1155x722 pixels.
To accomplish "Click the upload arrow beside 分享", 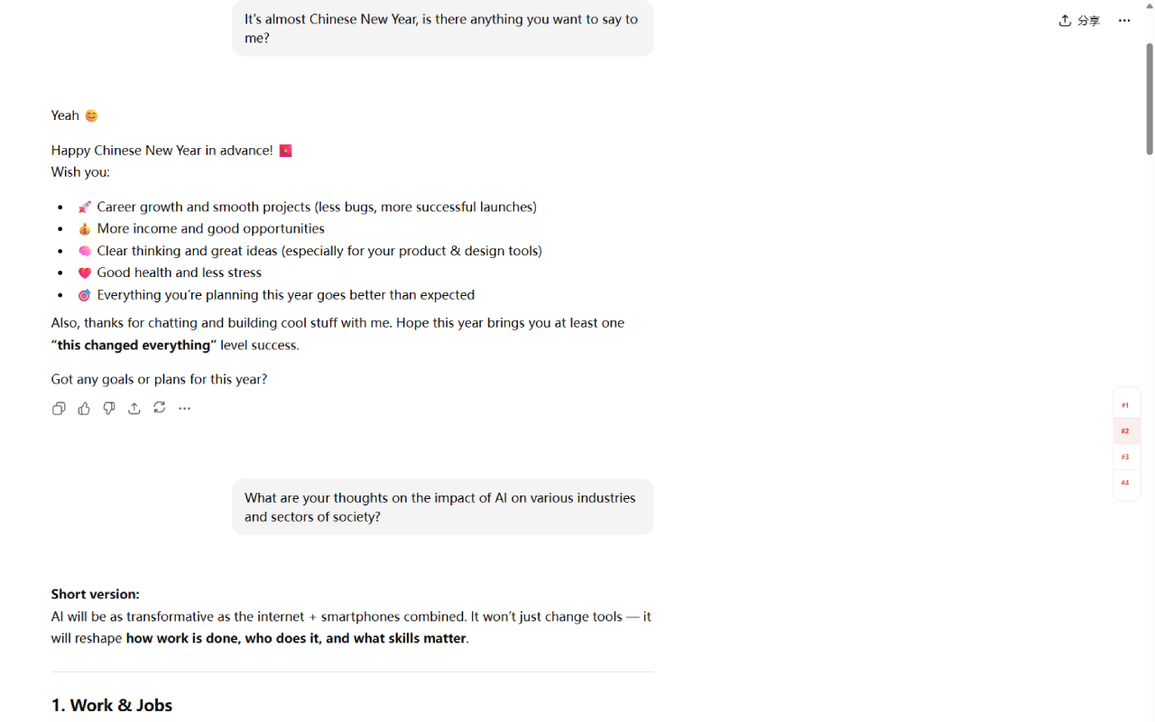I will click(1064, 20).
